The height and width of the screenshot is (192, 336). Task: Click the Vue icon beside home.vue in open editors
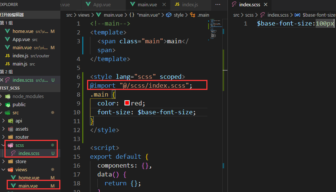7,31
